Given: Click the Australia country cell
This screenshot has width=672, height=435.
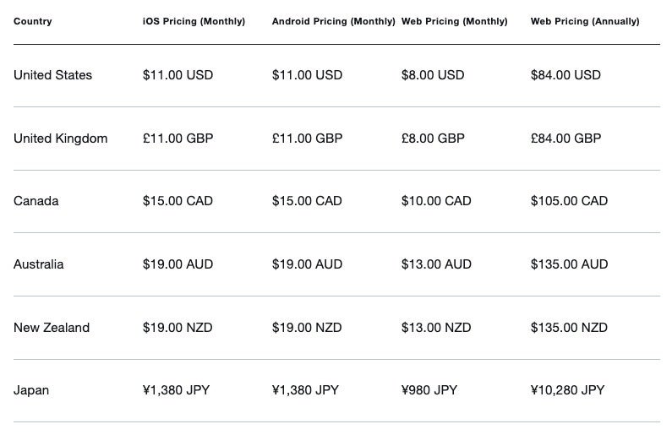Looking at the screenshot, I should 39,264.
